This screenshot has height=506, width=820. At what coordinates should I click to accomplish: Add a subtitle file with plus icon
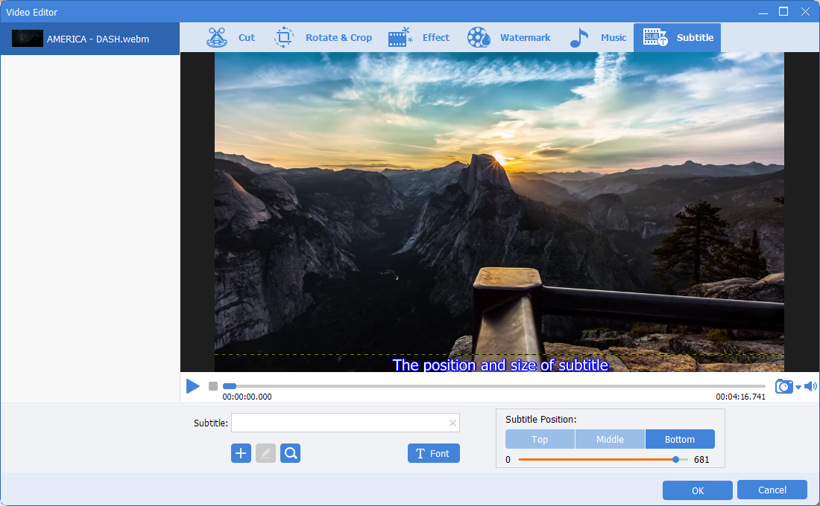[x=241, y=453]
